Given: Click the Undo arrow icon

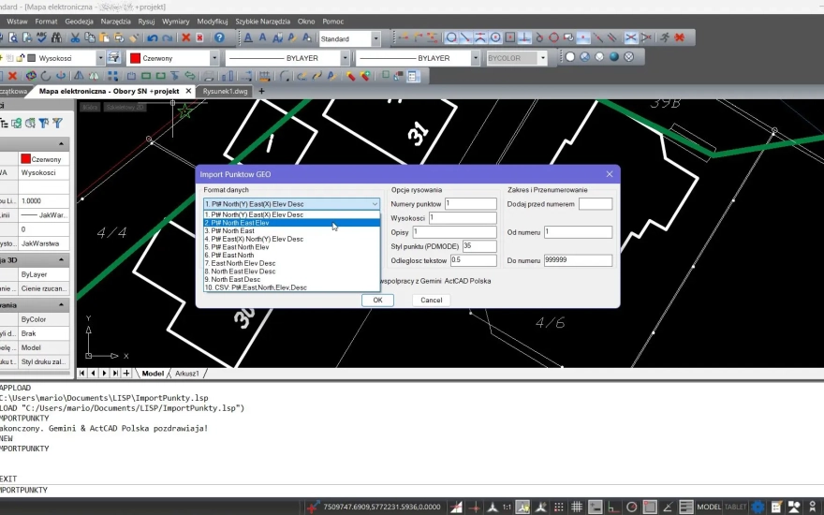Looking at the screenshot, I should point(151,38).
